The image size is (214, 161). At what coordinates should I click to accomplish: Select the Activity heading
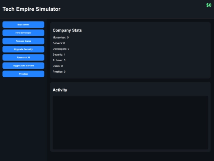[x=60, y=90]
